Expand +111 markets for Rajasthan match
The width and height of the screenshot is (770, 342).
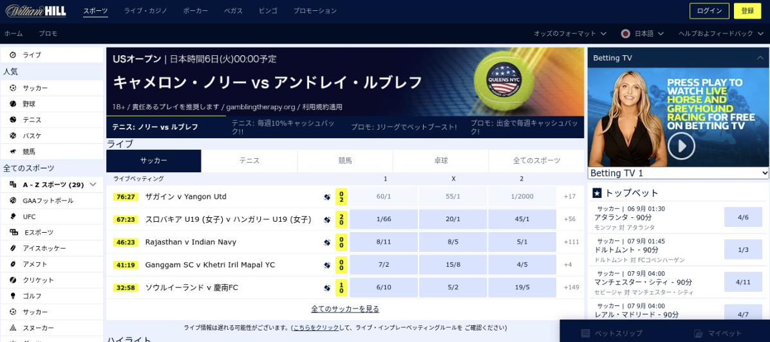570,242
